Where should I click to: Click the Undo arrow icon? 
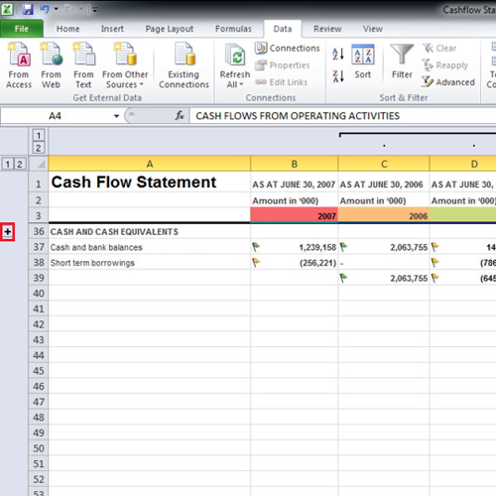45,9
